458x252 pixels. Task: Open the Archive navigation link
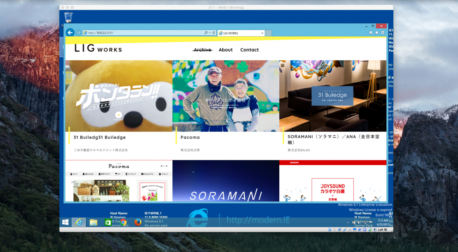[x=202, y=50]
